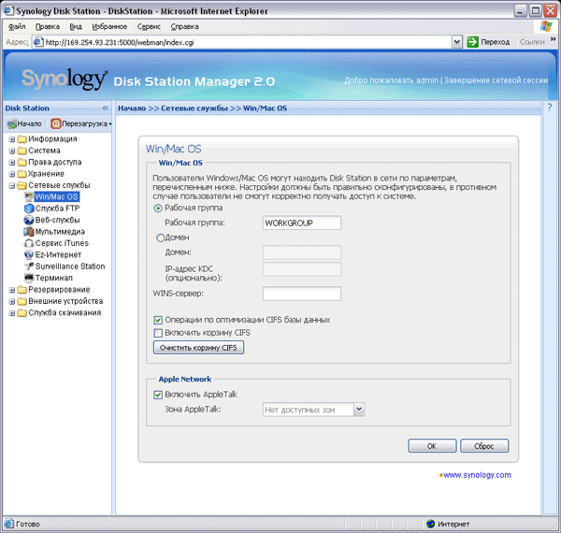This screenshot has width=561, height=533.
Task: Open the Win/Mac OS tree icon
Action: [x=29, y=196]
